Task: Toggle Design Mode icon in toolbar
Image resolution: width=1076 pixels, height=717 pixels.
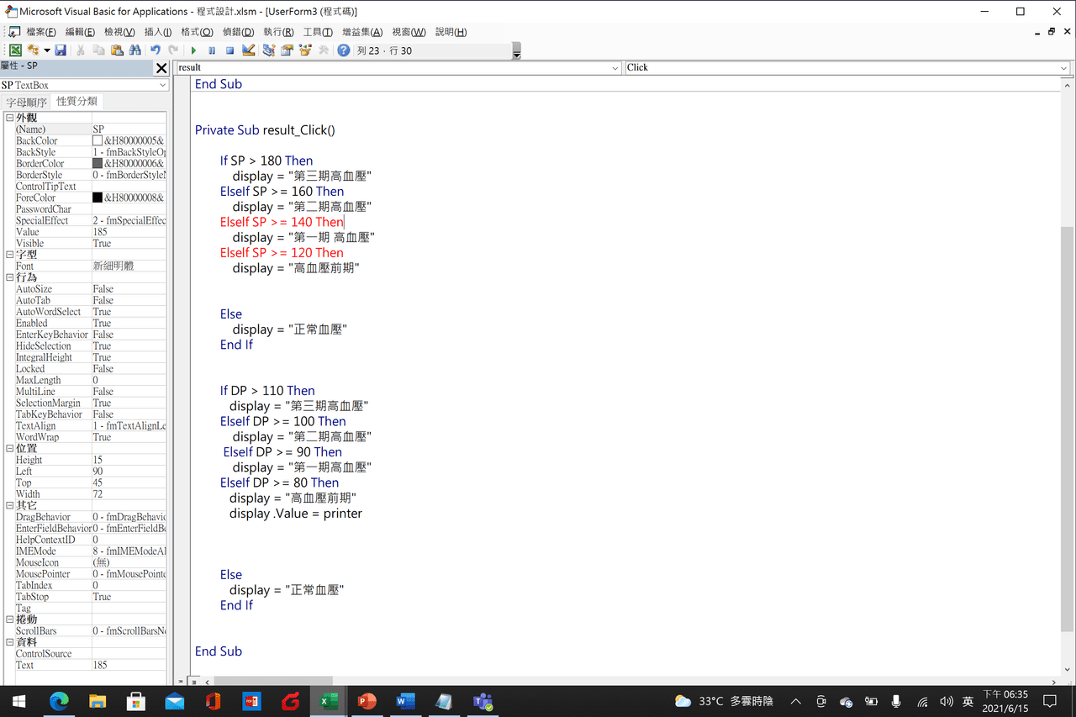Action: pyautogui.click(x=248, y=50)
